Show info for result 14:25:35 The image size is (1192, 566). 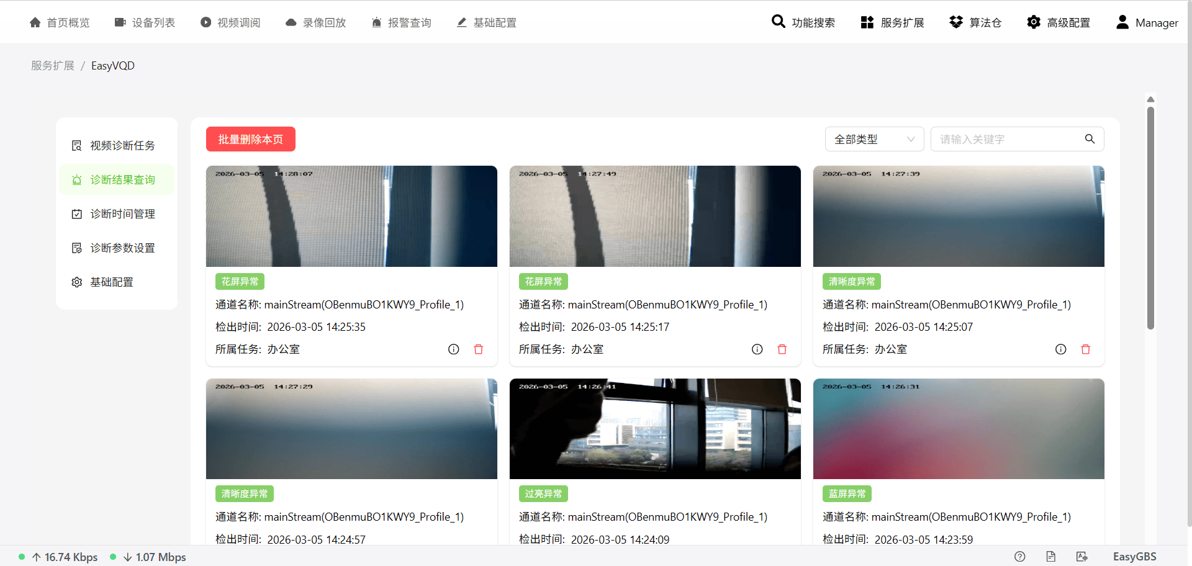tap(454, 349)
